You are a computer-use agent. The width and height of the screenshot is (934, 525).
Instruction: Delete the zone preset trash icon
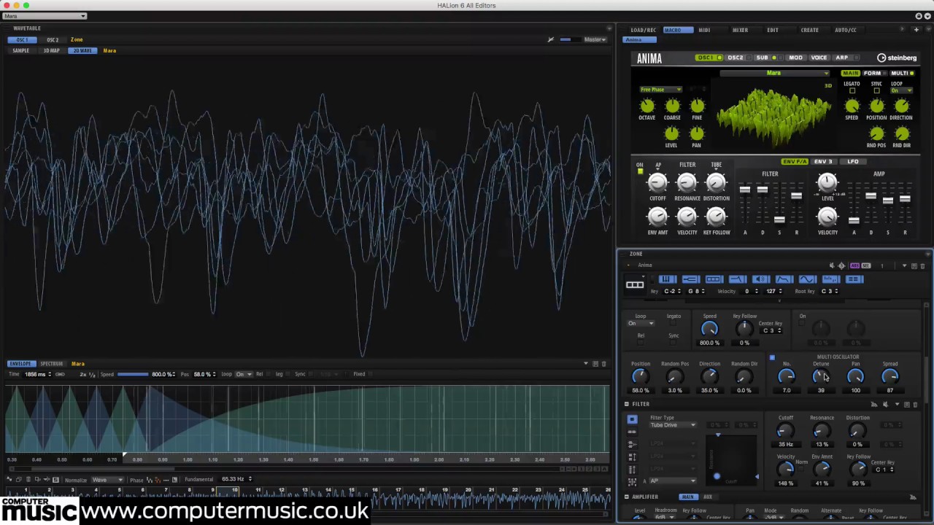click(922, 266)
